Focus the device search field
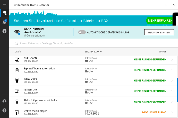178x118 pixels. pyautogui.click(x=93, y=43)
